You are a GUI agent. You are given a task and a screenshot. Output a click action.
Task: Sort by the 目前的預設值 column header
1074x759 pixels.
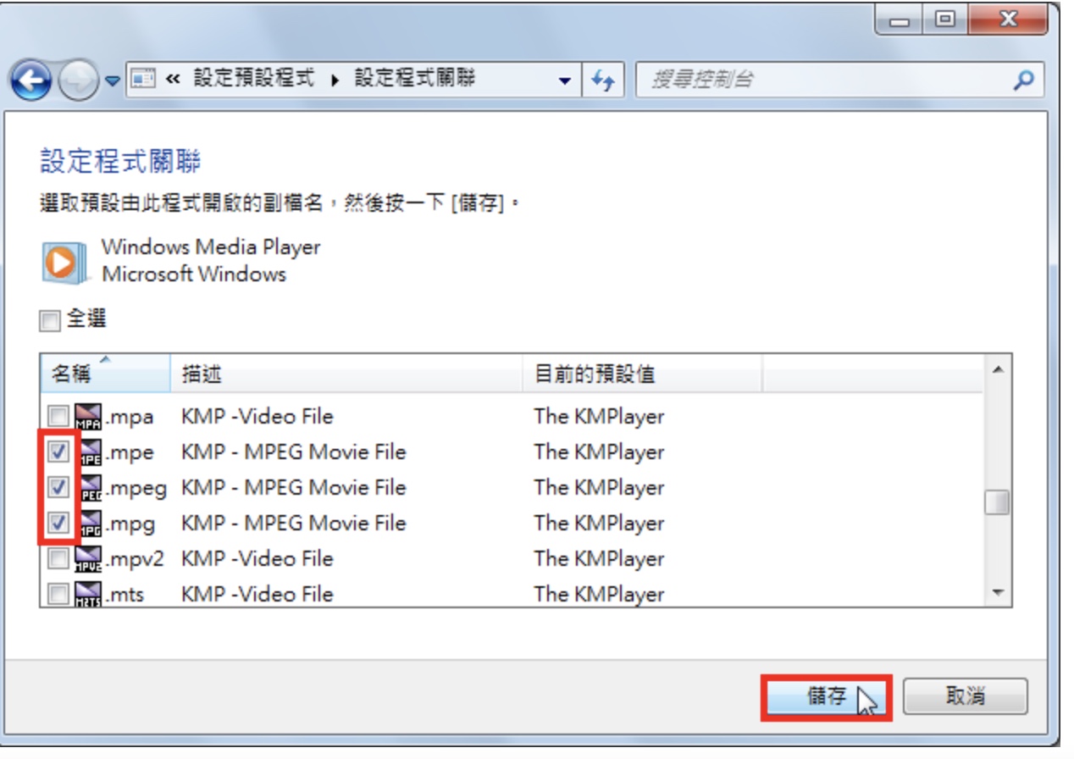pyautogui.click(x=642, y=374)
